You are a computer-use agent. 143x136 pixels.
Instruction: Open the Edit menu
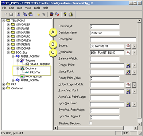tap(12, 8)
